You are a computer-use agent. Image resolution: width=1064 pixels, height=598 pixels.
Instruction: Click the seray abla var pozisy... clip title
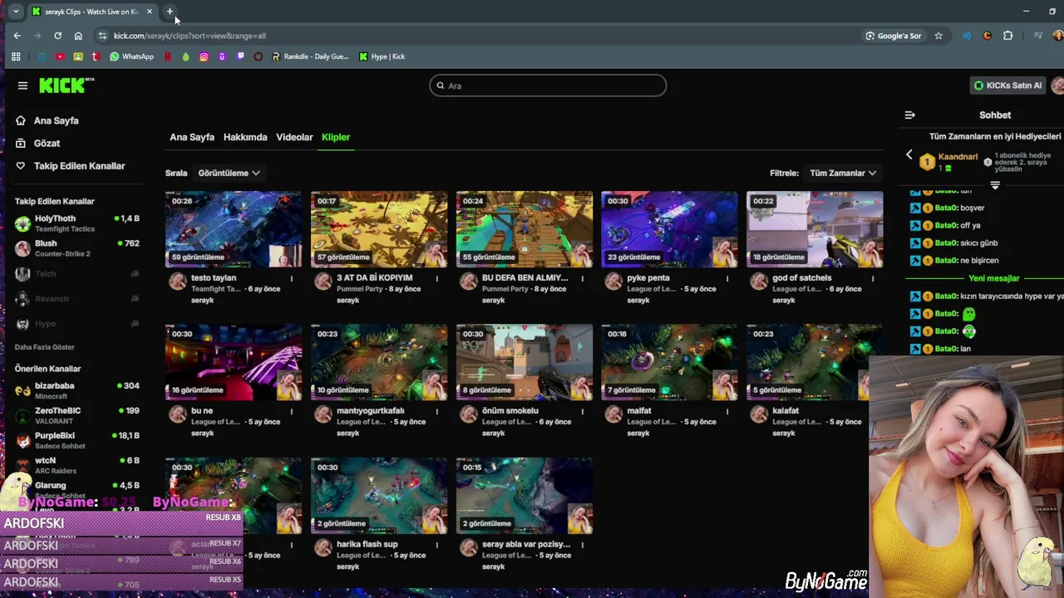tap(526, 545)
